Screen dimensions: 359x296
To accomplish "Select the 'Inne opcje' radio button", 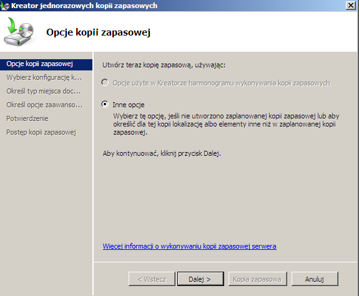I will tap(105, 104).
